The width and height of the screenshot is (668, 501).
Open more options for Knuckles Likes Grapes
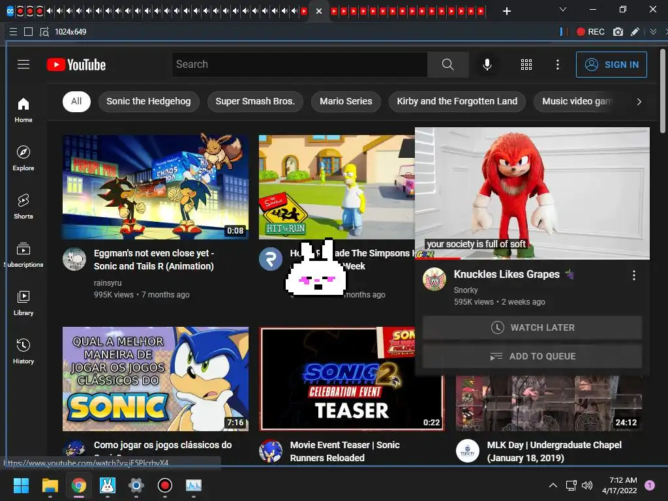[634, 275]
